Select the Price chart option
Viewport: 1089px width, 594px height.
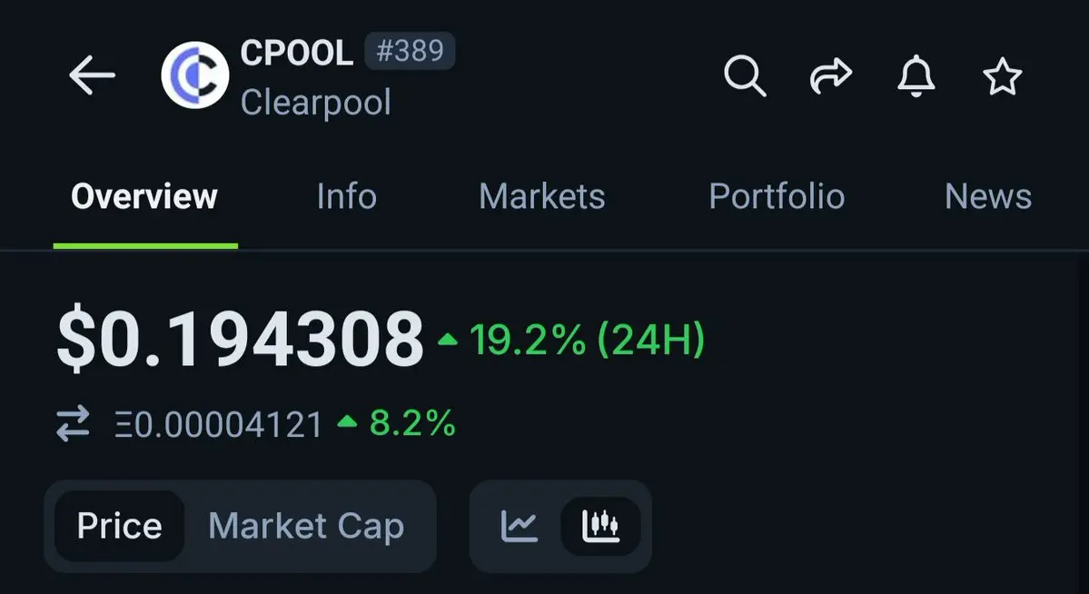coord(120,526)
